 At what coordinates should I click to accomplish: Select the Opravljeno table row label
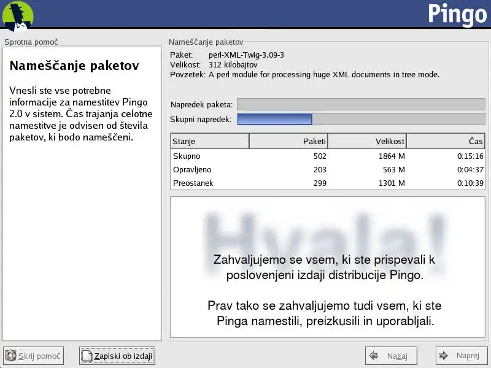coord(192,170)
